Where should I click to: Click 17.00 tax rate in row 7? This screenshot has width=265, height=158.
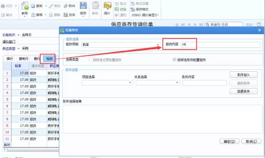(20, 113)
